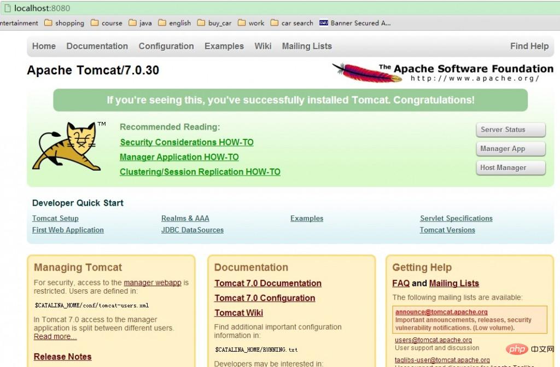This screenshot has height=367, width=560.
Task: Click the Read more... link
Action: coord(55,336)
